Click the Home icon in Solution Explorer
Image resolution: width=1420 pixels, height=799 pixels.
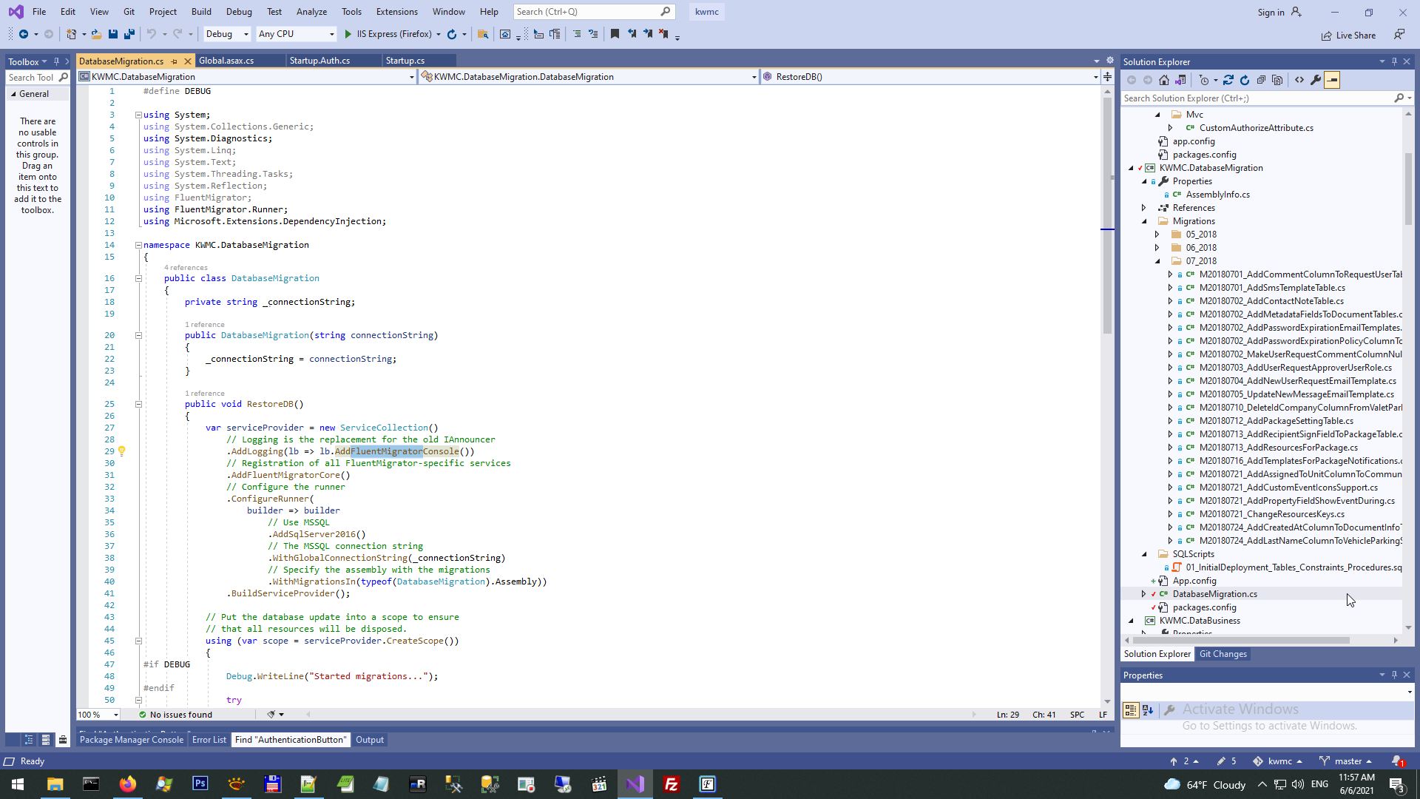(1164, 80)
